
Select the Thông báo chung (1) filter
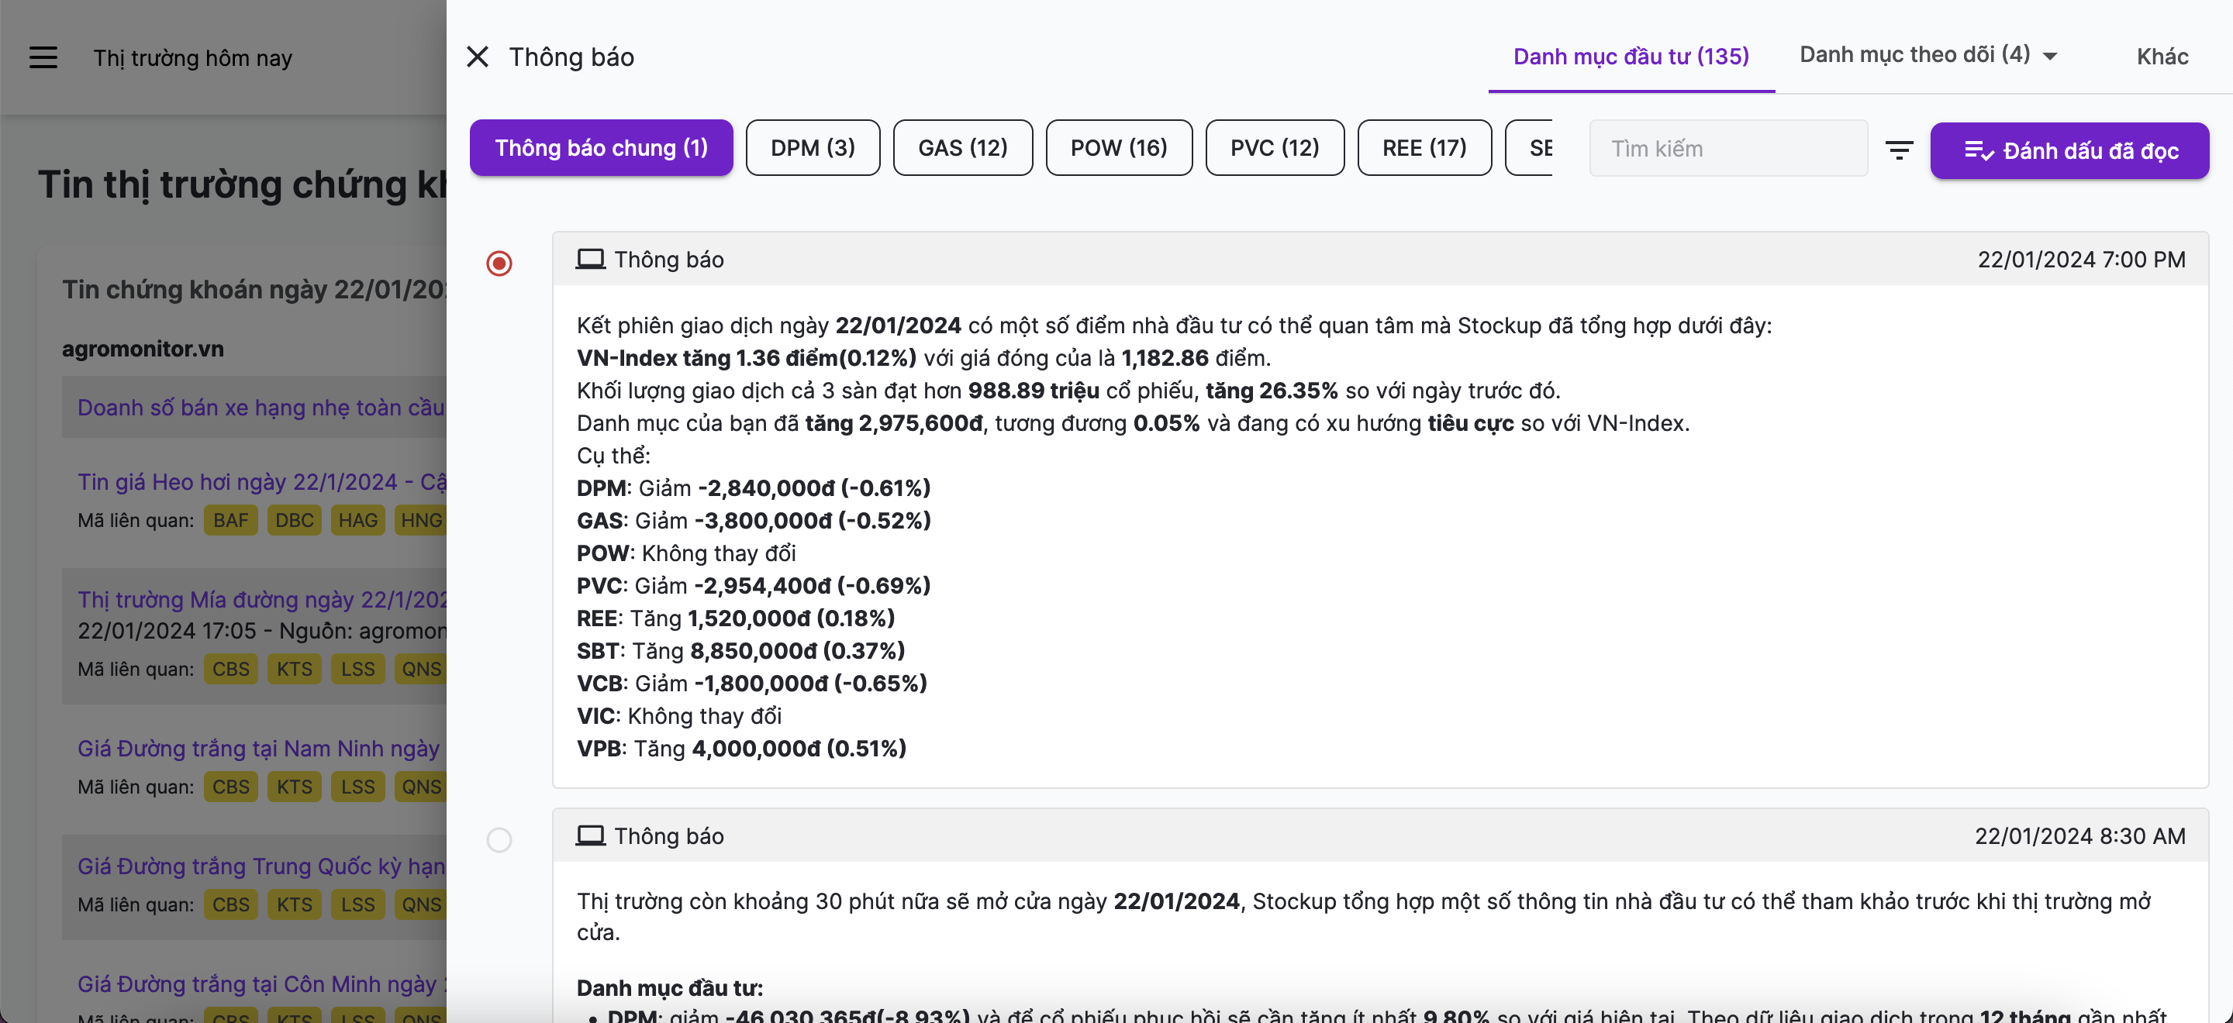pos(602,148)
